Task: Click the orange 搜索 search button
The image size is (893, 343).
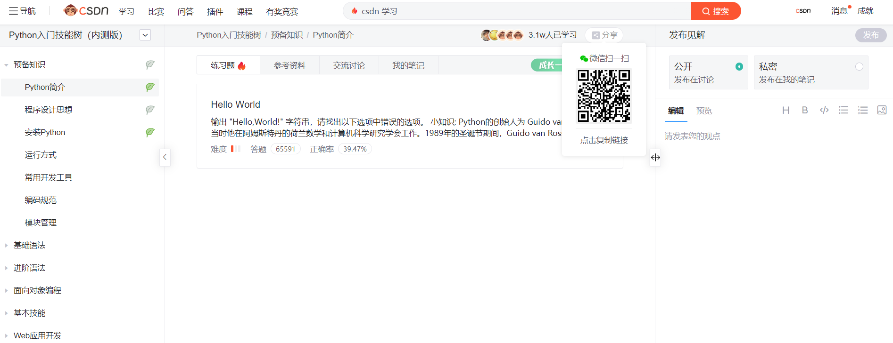Action: pyautogui.click(x=716, y=11)
